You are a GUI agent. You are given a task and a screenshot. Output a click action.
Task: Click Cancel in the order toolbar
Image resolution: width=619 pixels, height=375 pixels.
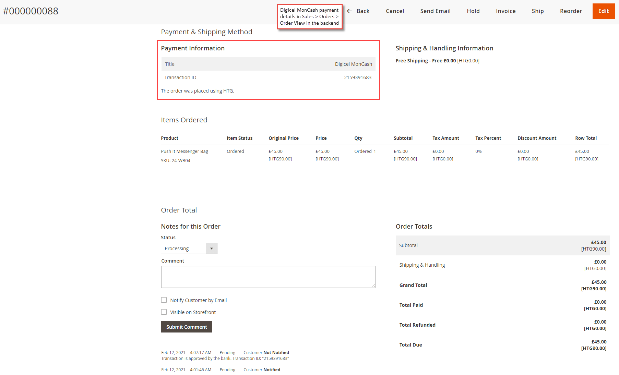coord(395,11)
